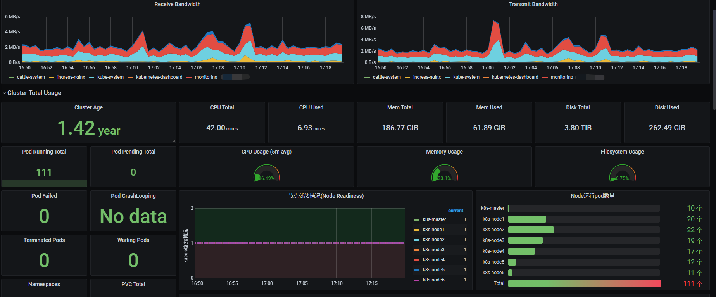Open the Disk Used panel title menu
Viewport: 716px width, 297px height.
667,107
